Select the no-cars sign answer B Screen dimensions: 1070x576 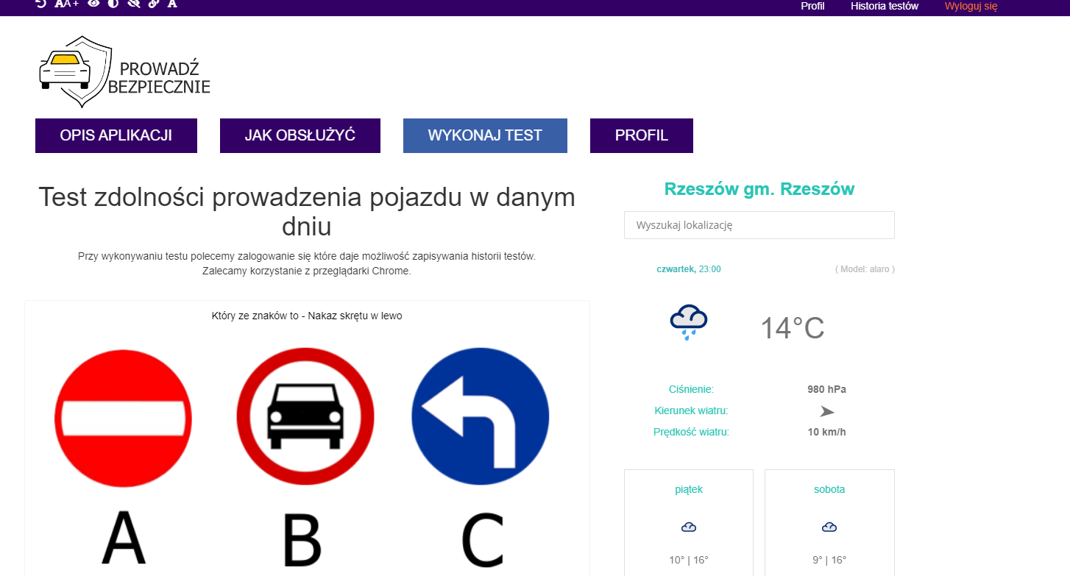305,417
